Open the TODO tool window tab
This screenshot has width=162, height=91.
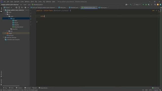click(x=11, y=88)
